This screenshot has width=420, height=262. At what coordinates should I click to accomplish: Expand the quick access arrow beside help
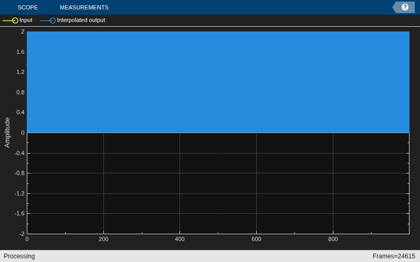[395, 7]
